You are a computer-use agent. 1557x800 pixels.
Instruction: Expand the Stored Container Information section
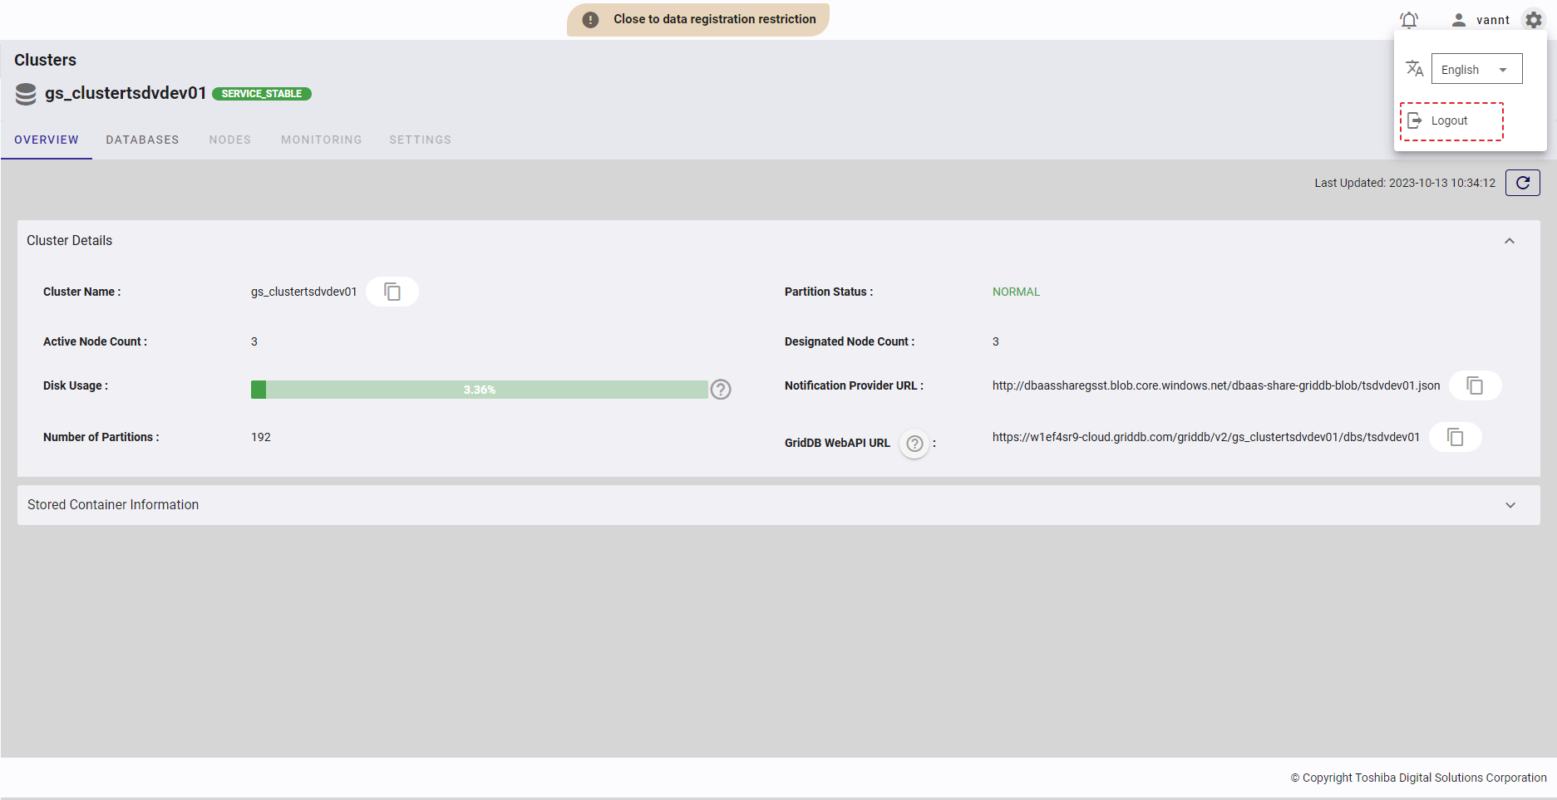pyautogui.click(x=1510, y=505)
